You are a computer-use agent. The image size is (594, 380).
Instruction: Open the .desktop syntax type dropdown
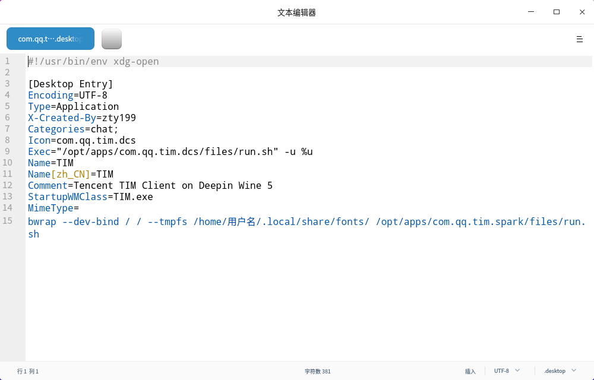560,371
